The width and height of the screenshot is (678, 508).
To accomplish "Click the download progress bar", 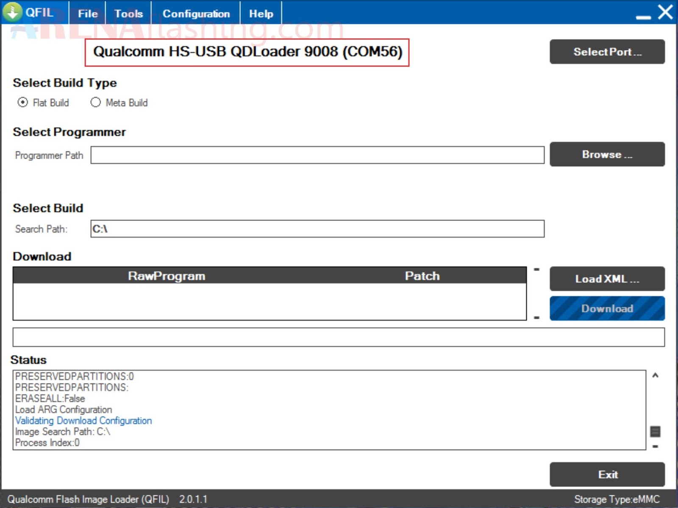I will tap(339, 337).
